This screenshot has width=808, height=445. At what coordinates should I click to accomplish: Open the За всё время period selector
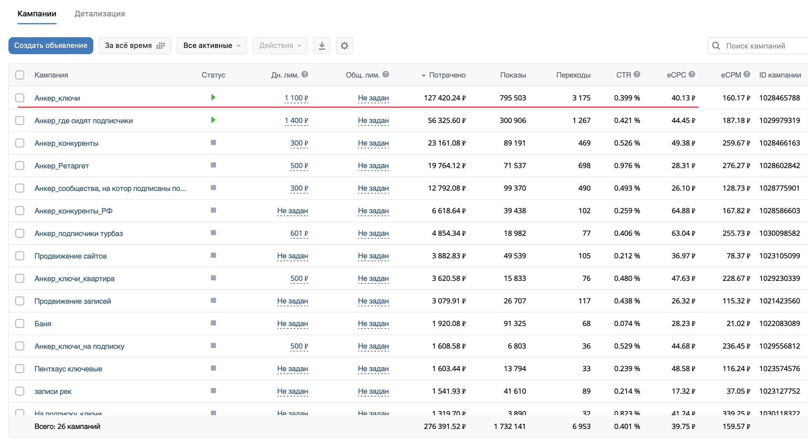pos(135,46)
